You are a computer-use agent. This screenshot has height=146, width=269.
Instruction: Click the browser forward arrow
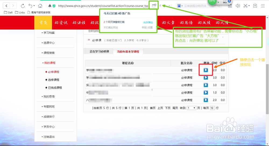(13, 6)
